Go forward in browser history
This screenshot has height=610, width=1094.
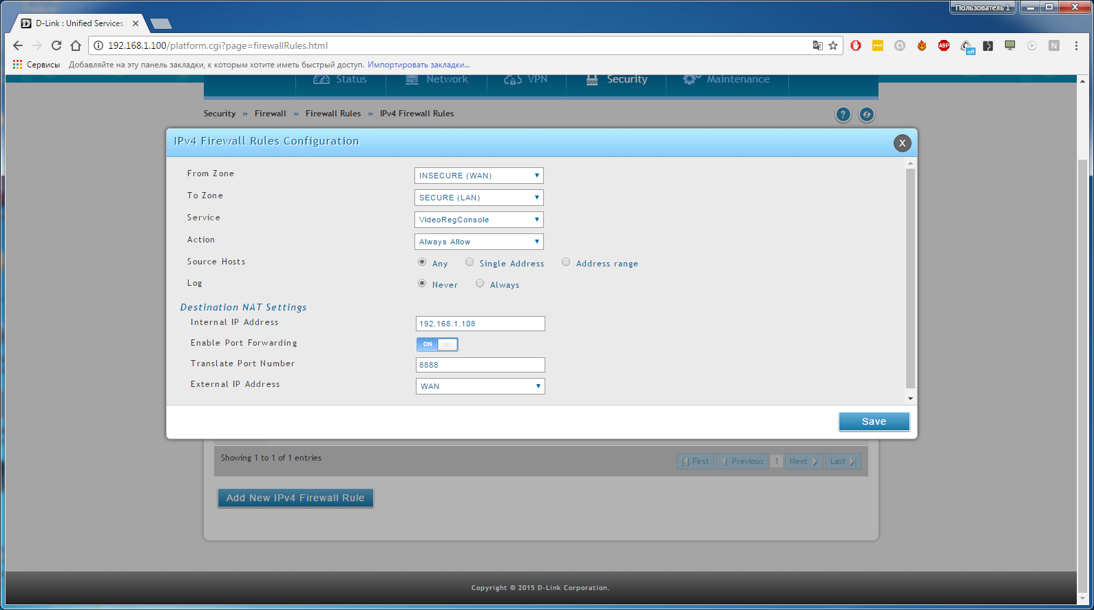(x=37, y=45)
